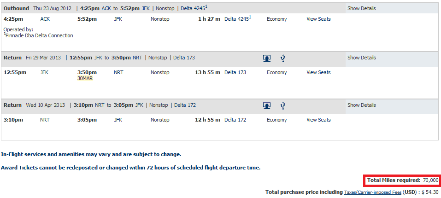Click USB power icon on Delta 172 row
The width and height of the screenshot is (441, 198).
(283, 105)
